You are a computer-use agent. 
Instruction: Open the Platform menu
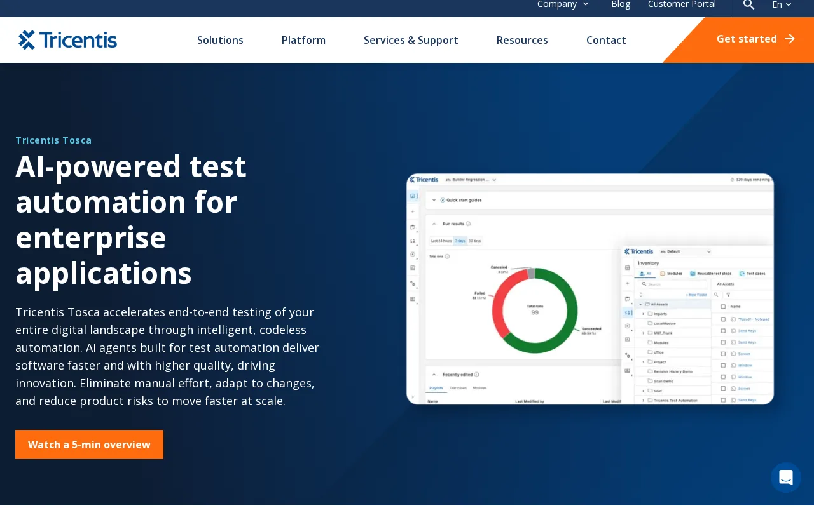[x=303, y=40]
